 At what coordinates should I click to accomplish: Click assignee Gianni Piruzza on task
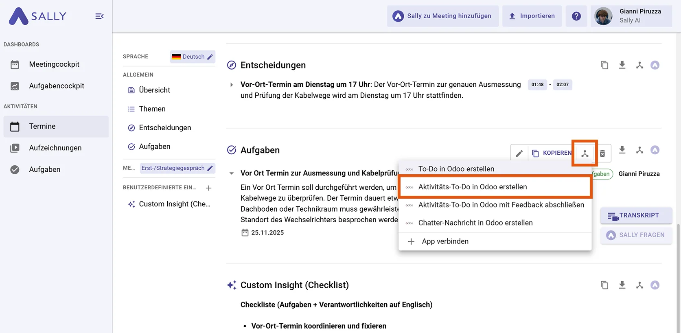[x=639, y=174]
